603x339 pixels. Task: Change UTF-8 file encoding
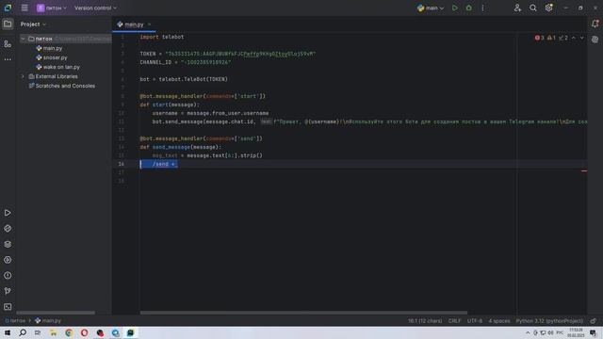tap(475, 320)
